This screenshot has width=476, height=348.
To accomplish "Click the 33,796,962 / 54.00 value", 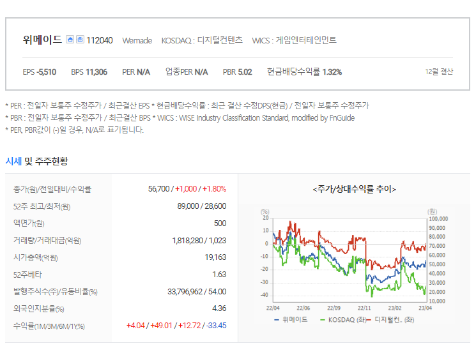I will (x=197, y=292).
